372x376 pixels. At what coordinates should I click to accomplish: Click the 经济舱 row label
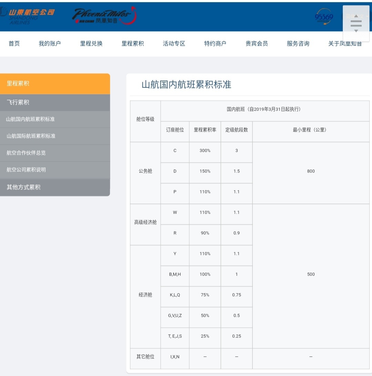click(145, 297)
